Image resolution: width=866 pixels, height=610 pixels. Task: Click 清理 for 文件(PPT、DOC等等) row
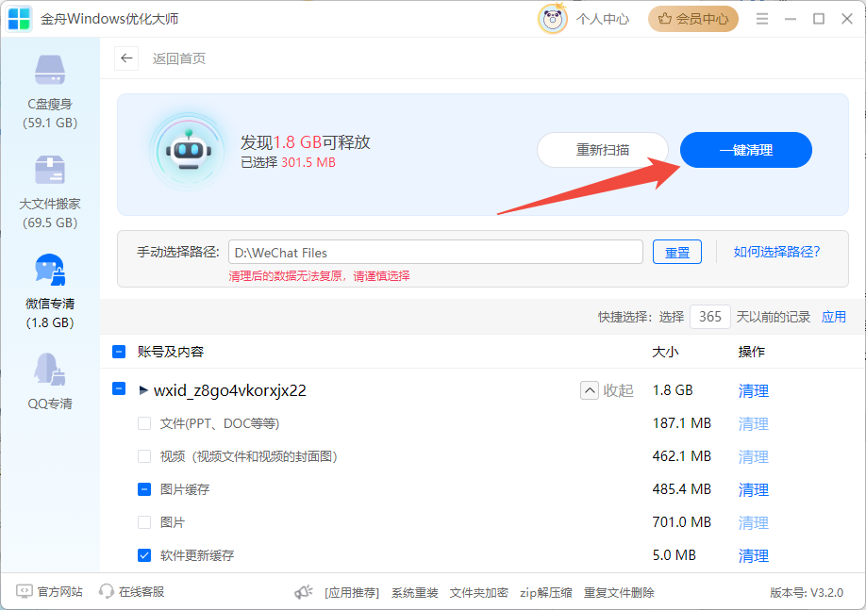pyautogui.click(x=754, y=424)
